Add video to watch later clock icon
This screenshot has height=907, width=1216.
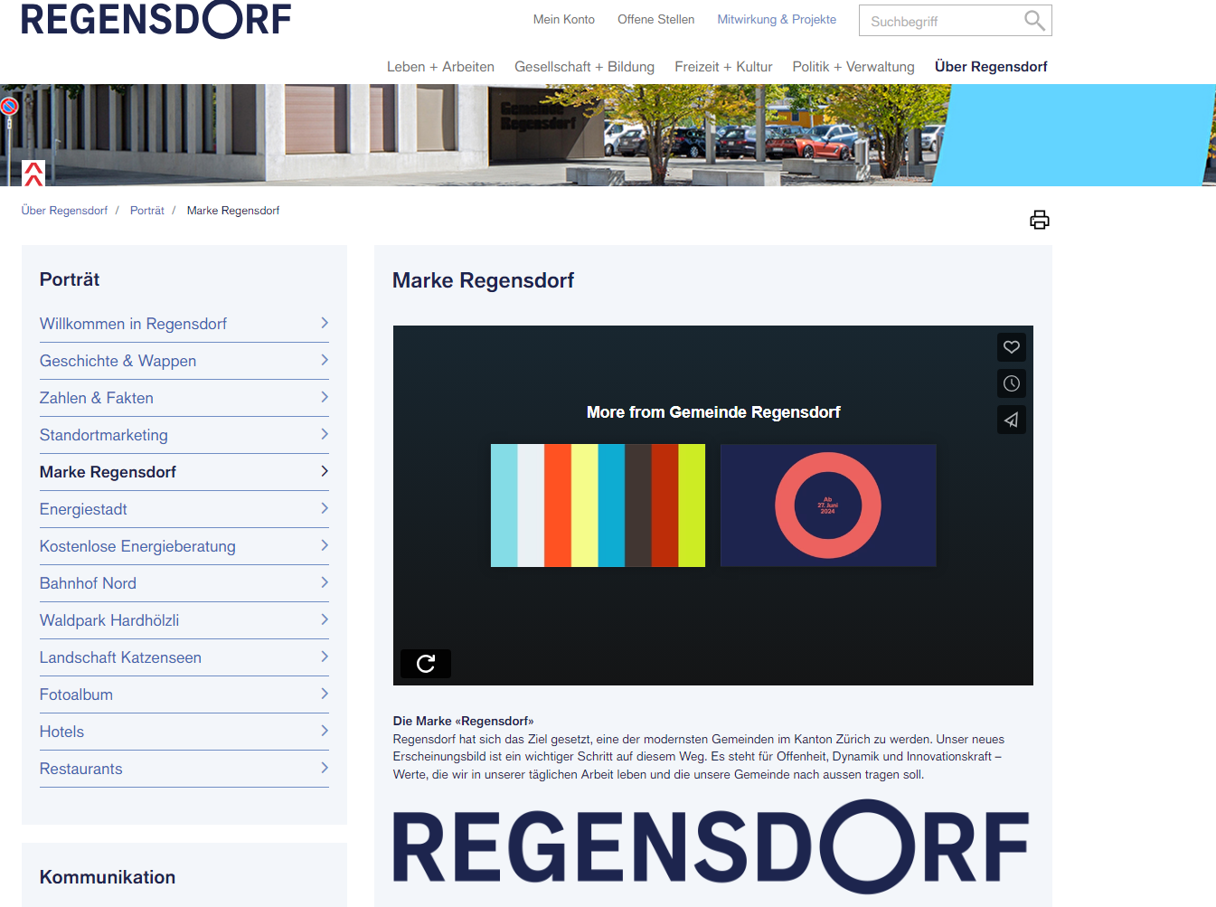pyautogui.click(x=1011, y=383)
